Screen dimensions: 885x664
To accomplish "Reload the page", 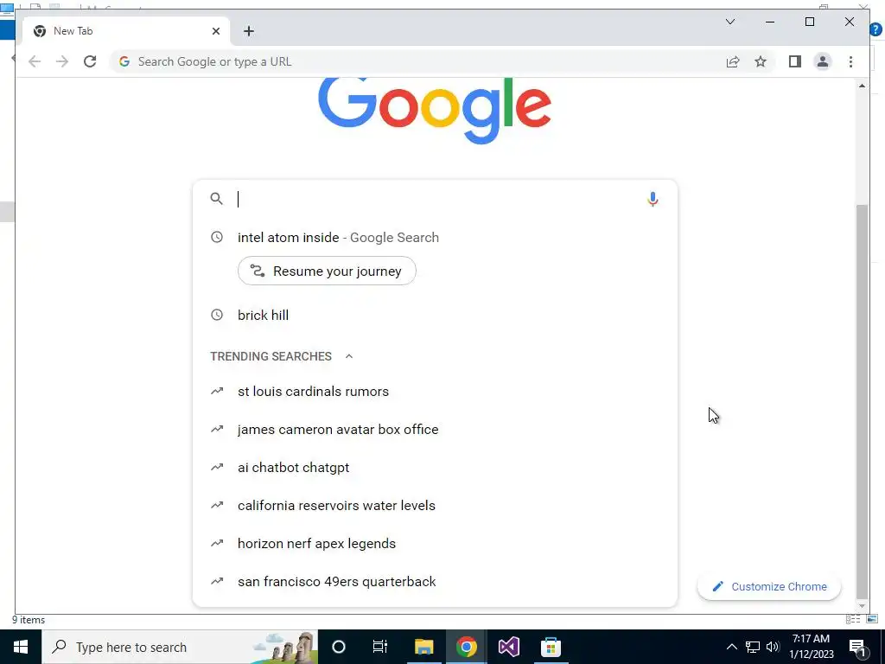I will tap(90, 61).
